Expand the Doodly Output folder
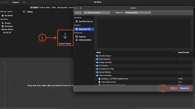The height and width of the screenshot is (109, 195). pos(95,56)
